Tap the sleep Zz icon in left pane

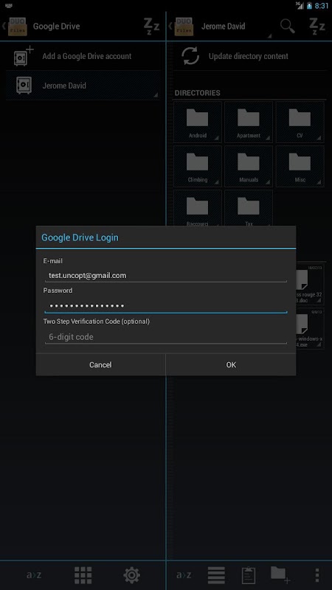coord(151,27)
